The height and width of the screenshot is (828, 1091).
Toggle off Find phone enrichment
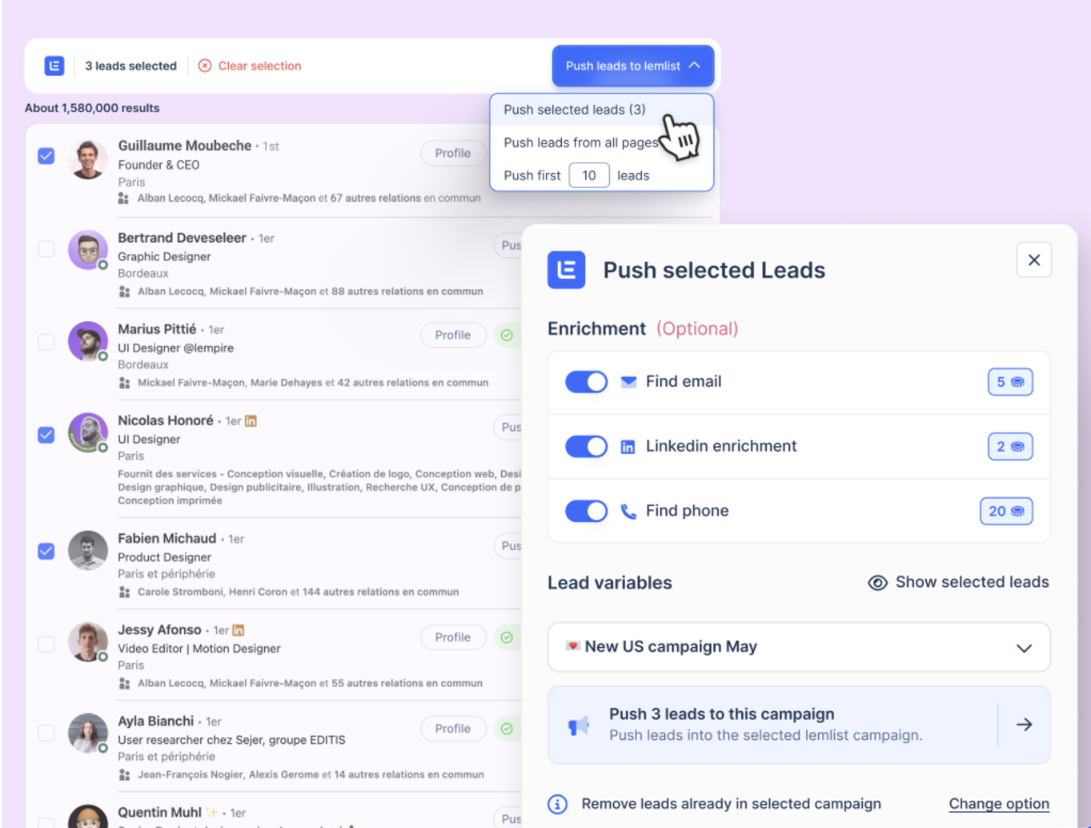(x=586, y=511)
